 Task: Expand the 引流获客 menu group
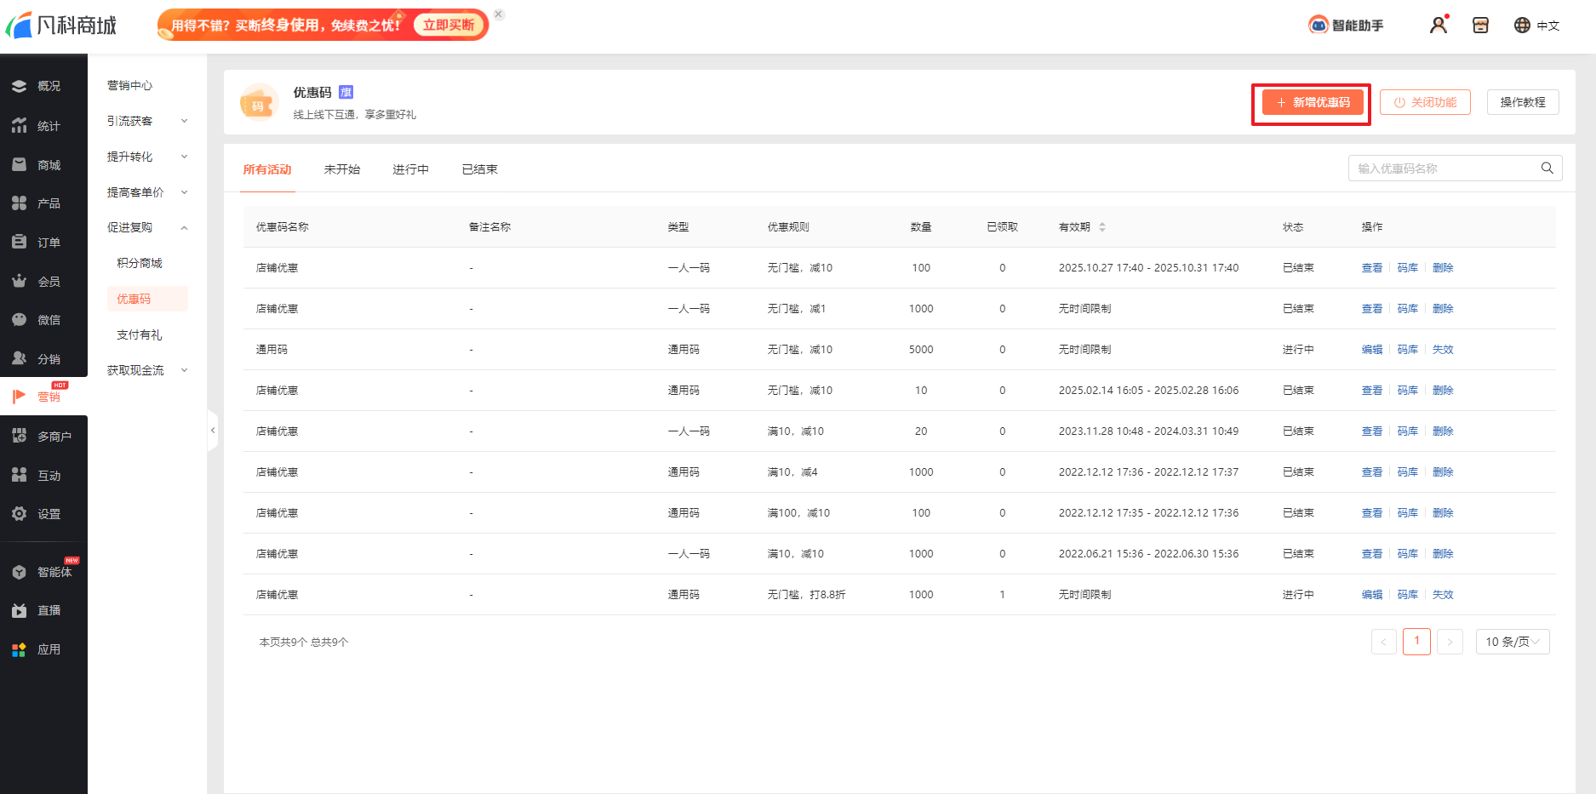[146, 121]
